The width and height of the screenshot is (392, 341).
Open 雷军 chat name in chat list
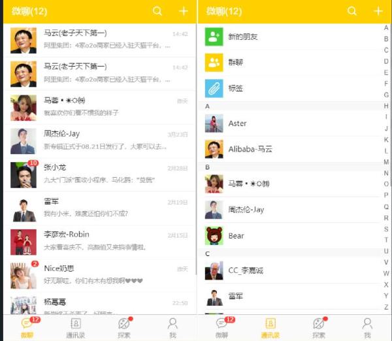click(x=51, y=201)
